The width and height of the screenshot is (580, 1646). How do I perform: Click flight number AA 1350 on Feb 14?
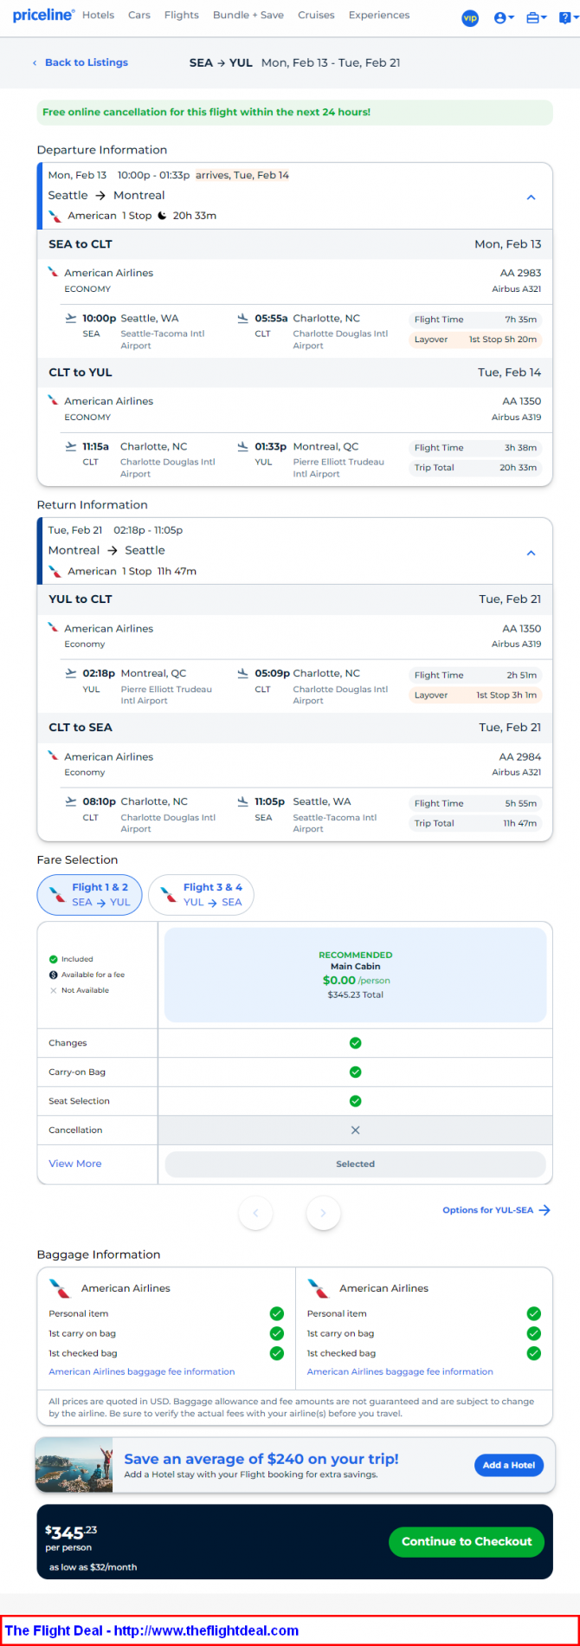[521, 401]
